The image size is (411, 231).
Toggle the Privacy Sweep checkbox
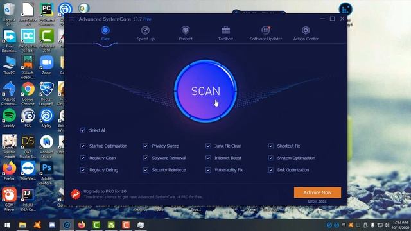pos(146,146)
